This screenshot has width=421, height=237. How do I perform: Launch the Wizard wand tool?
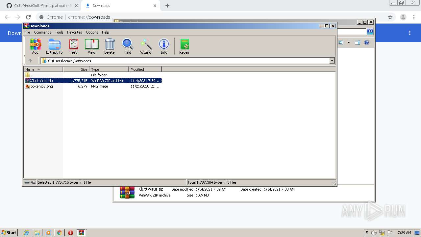pos(146,46)
